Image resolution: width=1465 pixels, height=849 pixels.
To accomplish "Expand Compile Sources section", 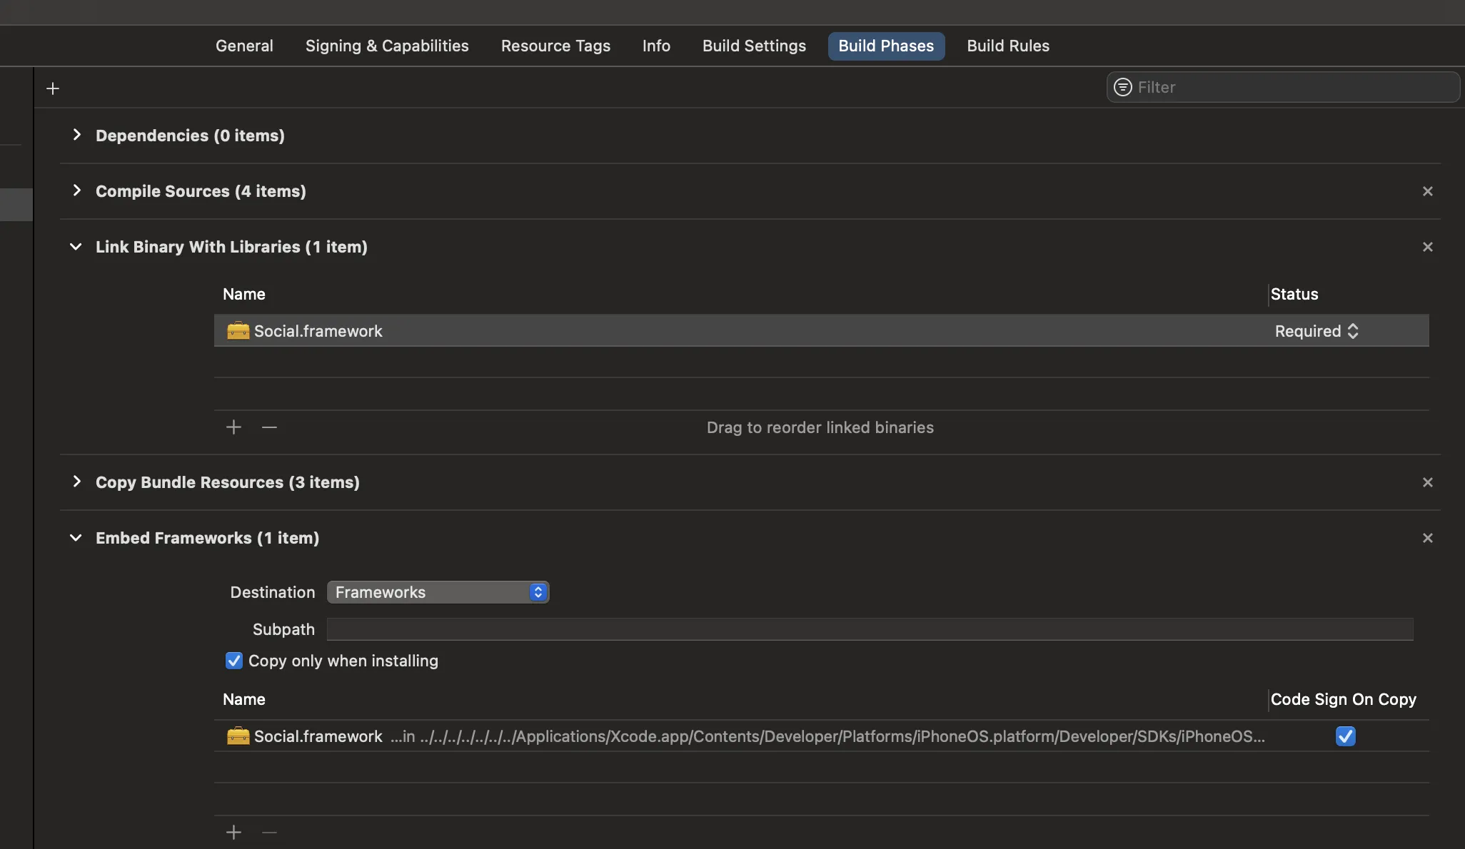I will pyautogui.click(x=76, y=190).
